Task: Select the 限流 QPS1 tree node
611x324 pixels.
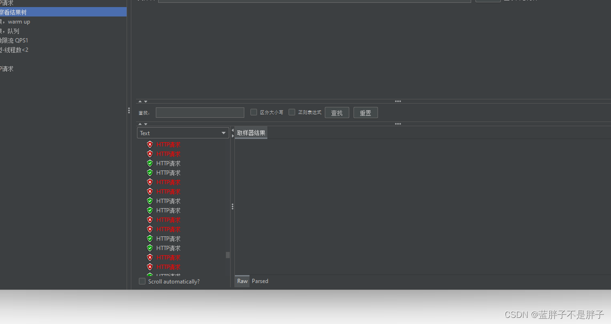Action: tap(14, 40)
